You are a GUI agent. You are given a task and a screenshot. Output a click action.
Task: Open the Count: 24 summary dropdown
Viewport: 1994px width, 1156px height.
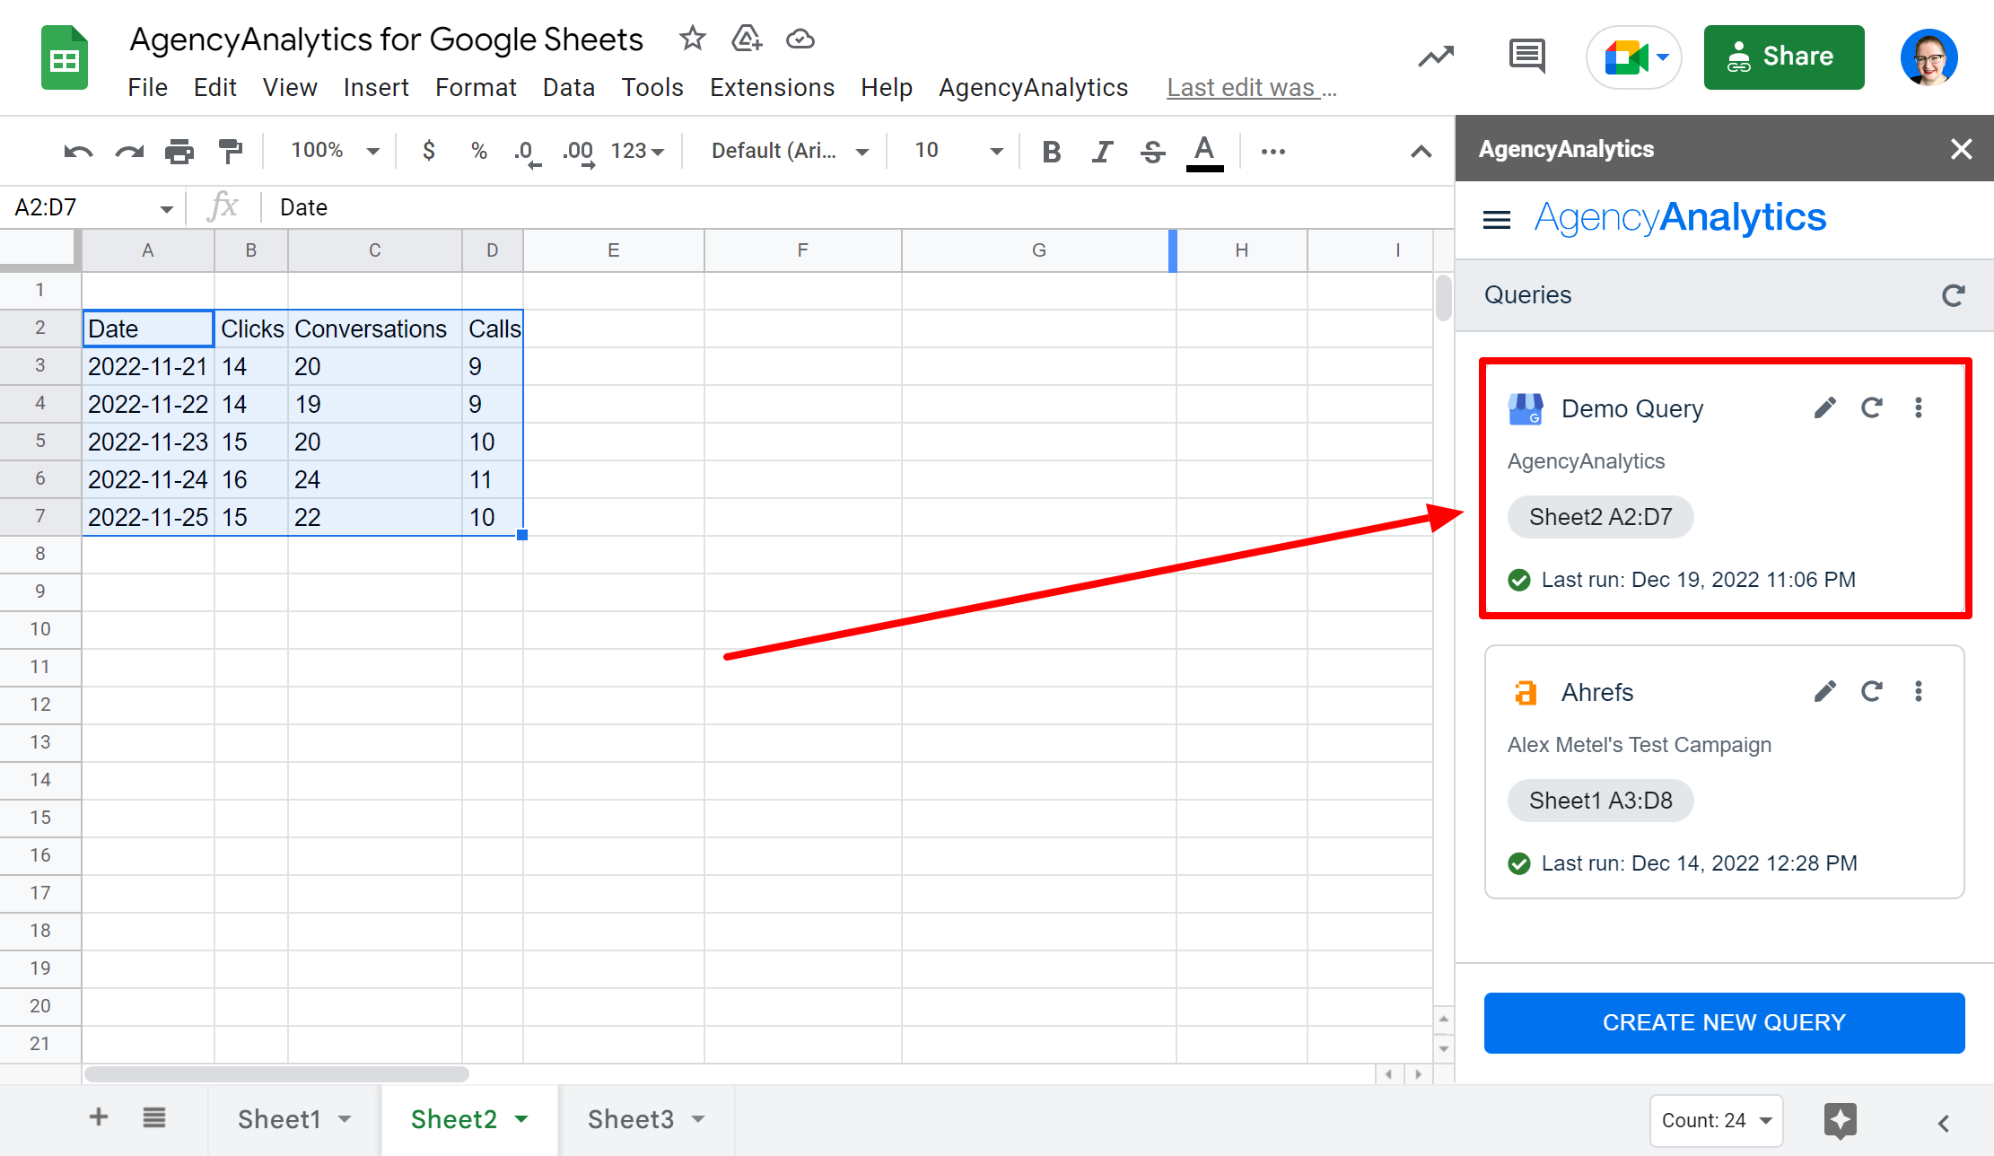[x=1716, y=1120]
